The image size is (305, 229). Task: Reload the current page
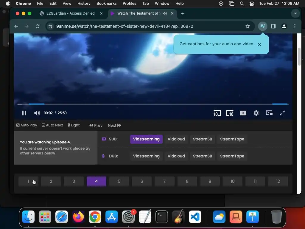[38, 26]
